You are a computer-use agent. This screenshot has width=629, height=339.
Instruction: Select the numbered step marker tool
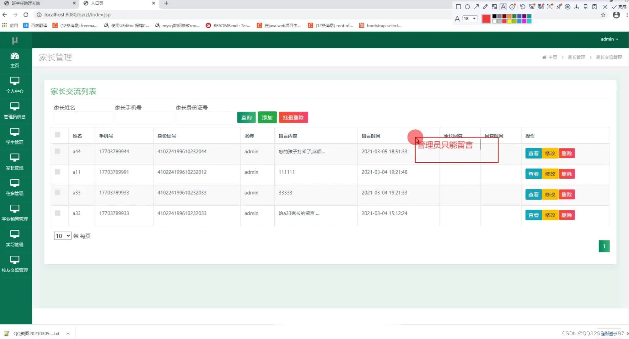[512, 7]
